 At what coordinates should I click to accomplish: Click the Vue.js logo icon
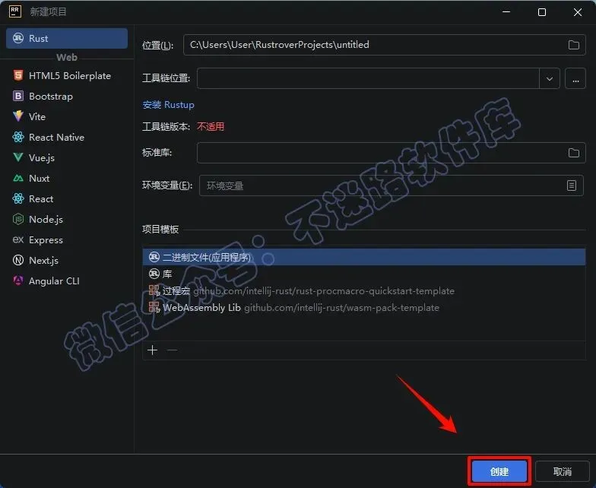coord(18,157)
